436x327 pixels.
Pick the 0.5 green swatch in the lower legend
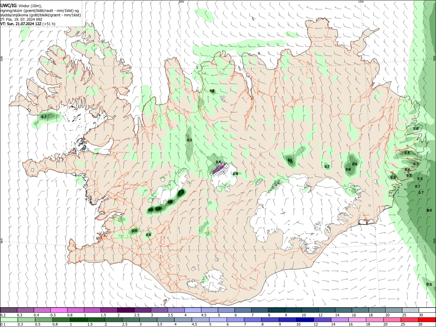(44, 320)
